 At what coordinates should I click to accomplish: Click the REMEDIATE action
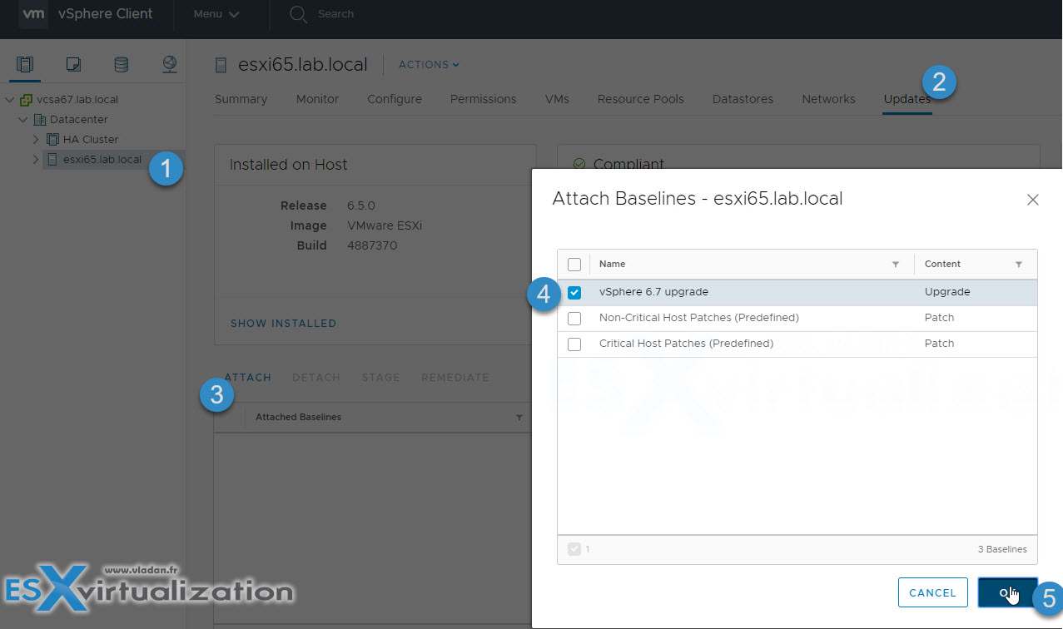[455, 378]
